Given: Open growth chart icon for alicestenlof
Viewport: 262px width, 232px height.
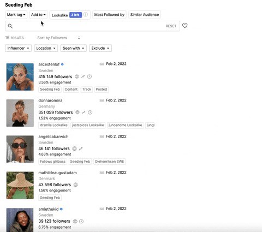Looking at the screenshot, I should (x=83, y=76).
